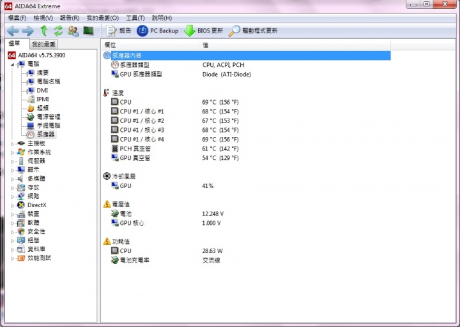Select the GPU 真空管 temperature row
Viewport: 460px width, 327px height.
(x=247, y=158)
